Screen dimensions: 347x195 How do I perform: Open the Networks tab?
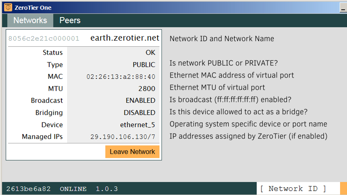30,20
